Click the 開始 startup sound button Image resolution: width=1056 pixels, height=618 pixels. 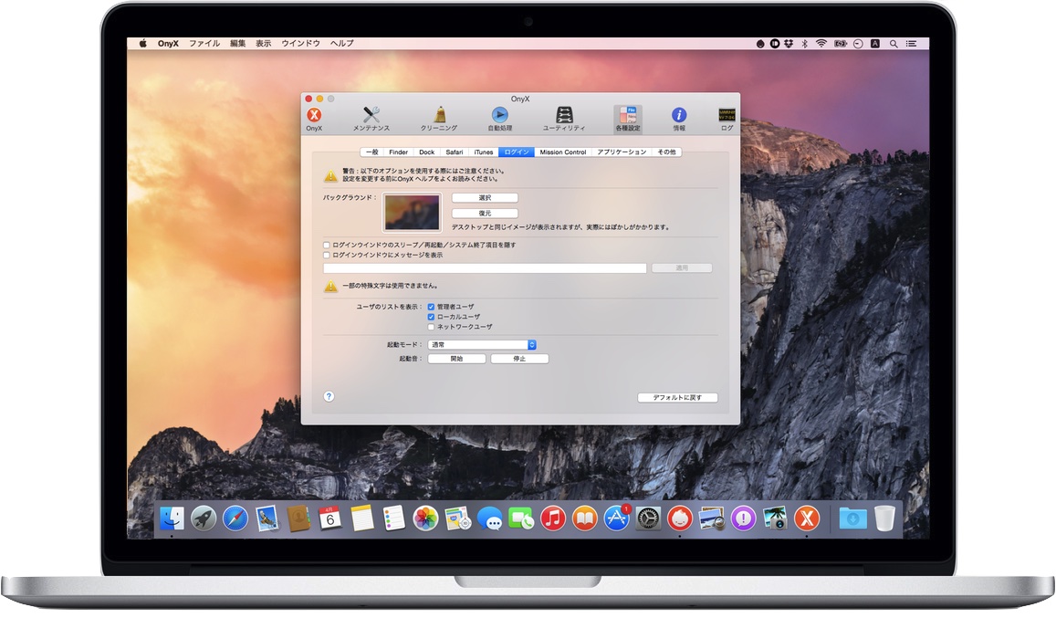(456, 359)
